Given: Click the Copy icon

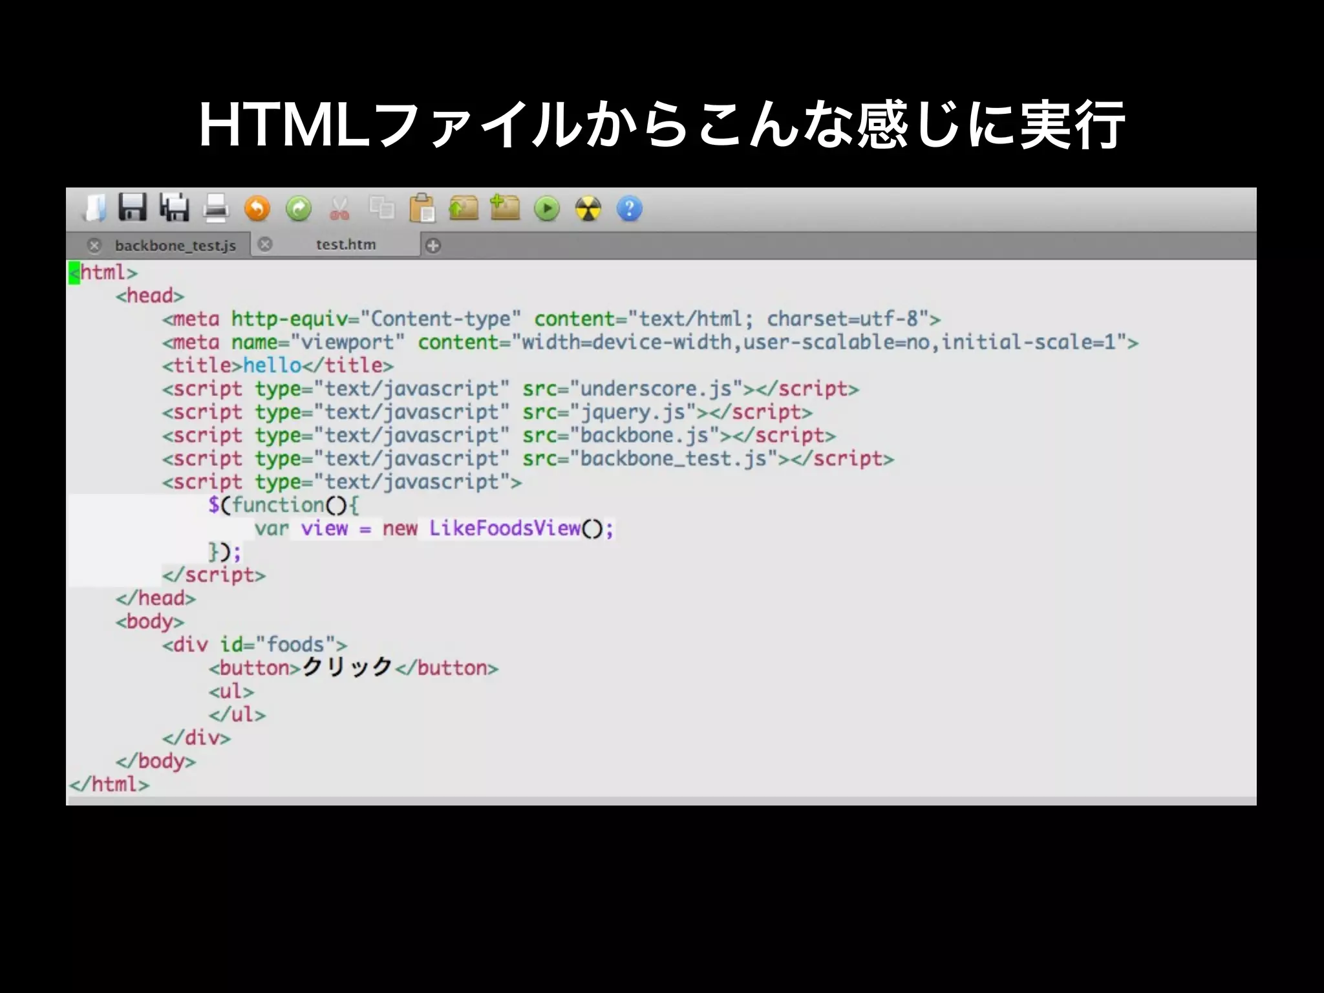Looking at the screenshot, I should [x=381, y=208].
